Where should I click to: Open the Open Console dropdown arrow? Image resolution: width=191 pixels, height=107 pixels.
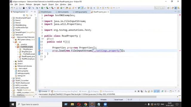tap(173, 91)
